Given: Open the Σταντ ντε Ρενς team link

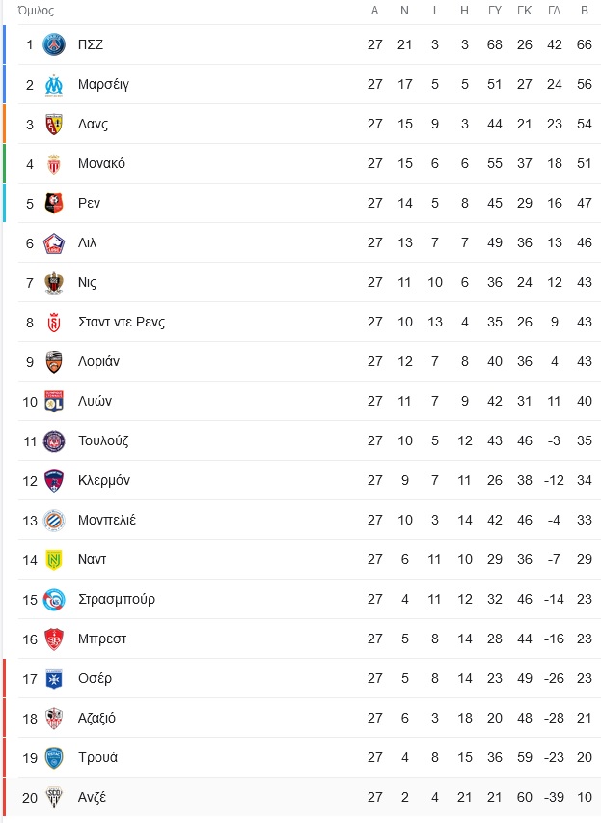Looking at the screenshot, I should 122,322.
